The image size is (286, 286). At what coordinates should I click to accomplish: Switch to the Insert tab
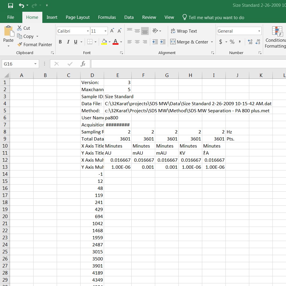pyautogui.click(x=52, y=17)
